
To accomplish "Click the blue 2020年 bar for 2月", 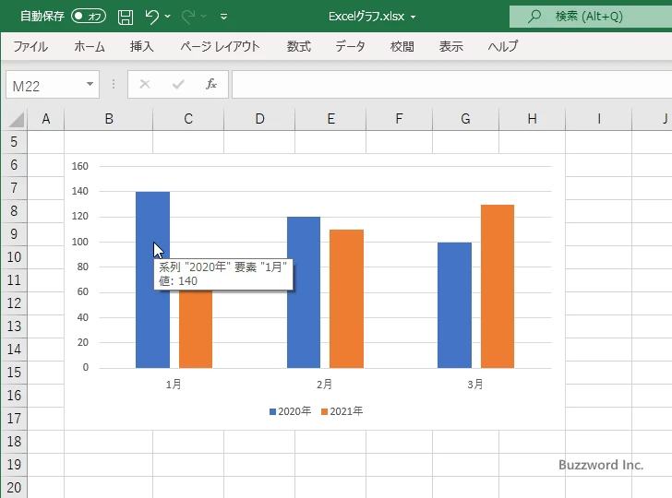I will pyautogui.click(x=304, y=292).
